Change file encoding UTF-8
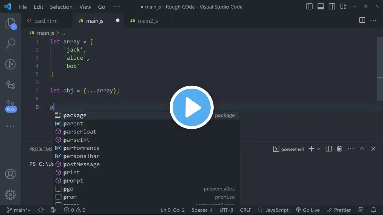 (226, 210)
